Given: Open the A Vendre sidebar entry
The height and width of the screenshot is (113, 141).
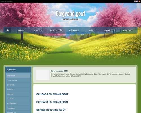Looking at the screenshot, I should 18,99.
